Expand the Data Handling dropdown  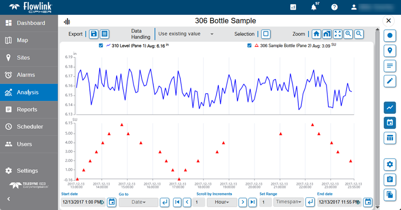click(186, 34)
